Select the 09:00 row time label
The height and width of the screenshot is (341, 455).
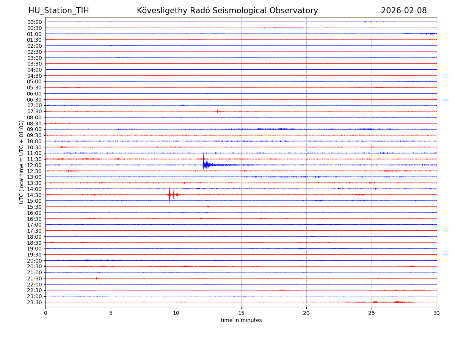point(35,129)
